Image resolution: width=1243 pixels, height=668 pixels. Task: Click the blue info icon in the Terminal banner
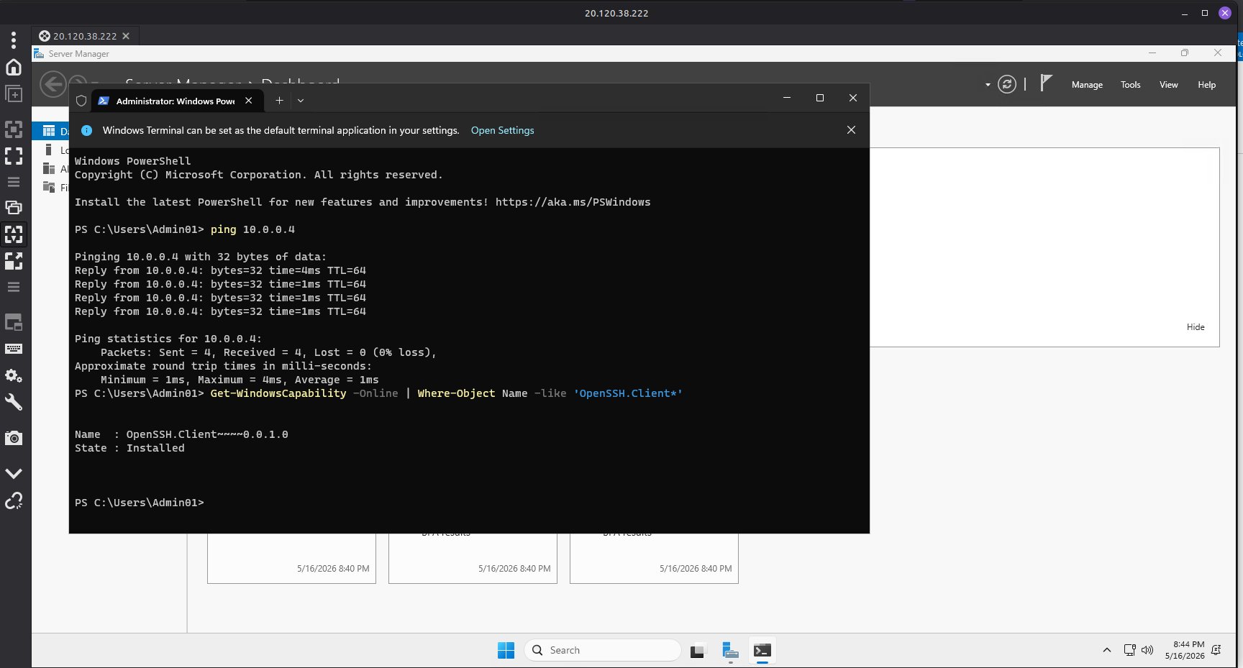coord(86,130)
